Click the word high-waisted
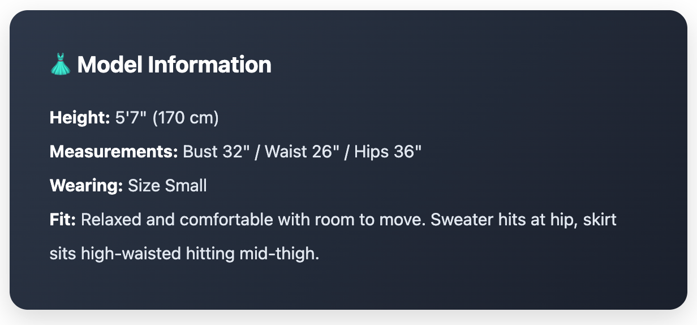The image size is (697, 325). pos(131,253)
